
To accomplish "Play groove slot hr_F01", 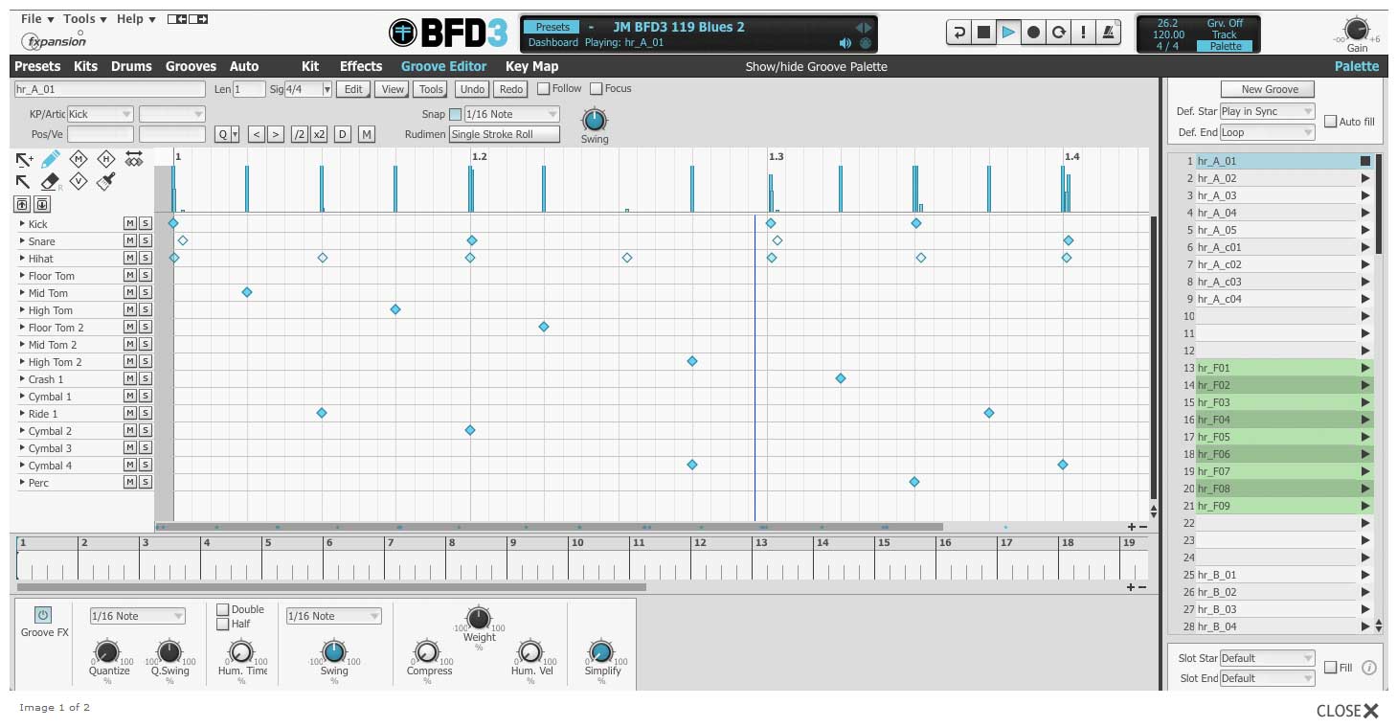I will pos(1365,369).
